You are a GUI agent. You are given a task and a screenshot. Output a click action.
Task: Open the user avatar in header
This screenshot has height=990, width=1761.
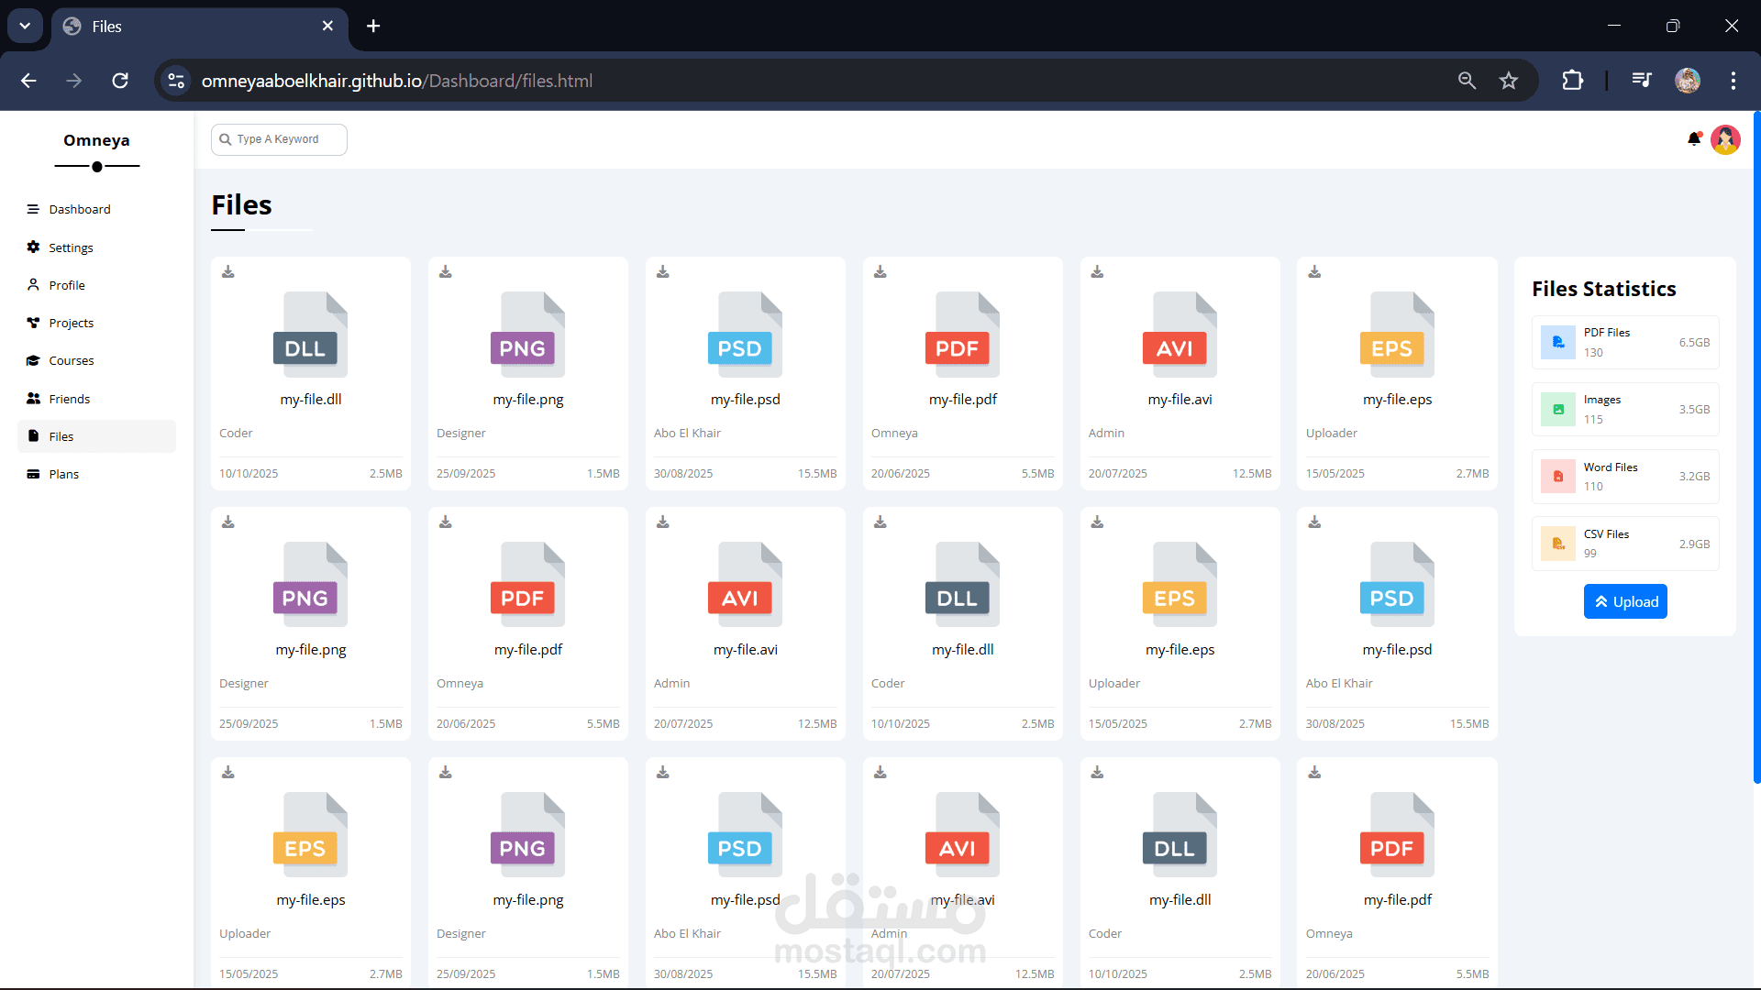1725,139
